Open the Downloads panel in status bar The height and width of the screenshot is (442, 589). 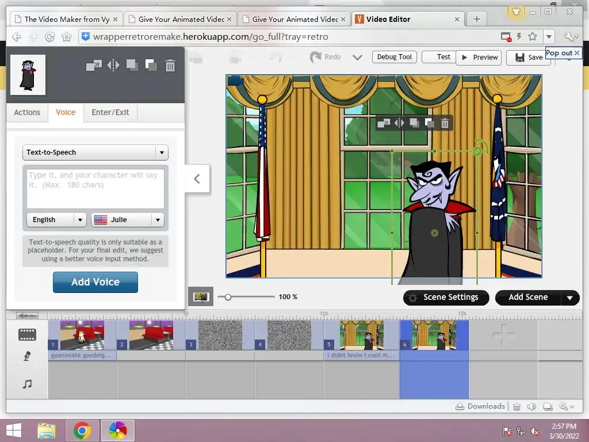click(x=480, y=406)
